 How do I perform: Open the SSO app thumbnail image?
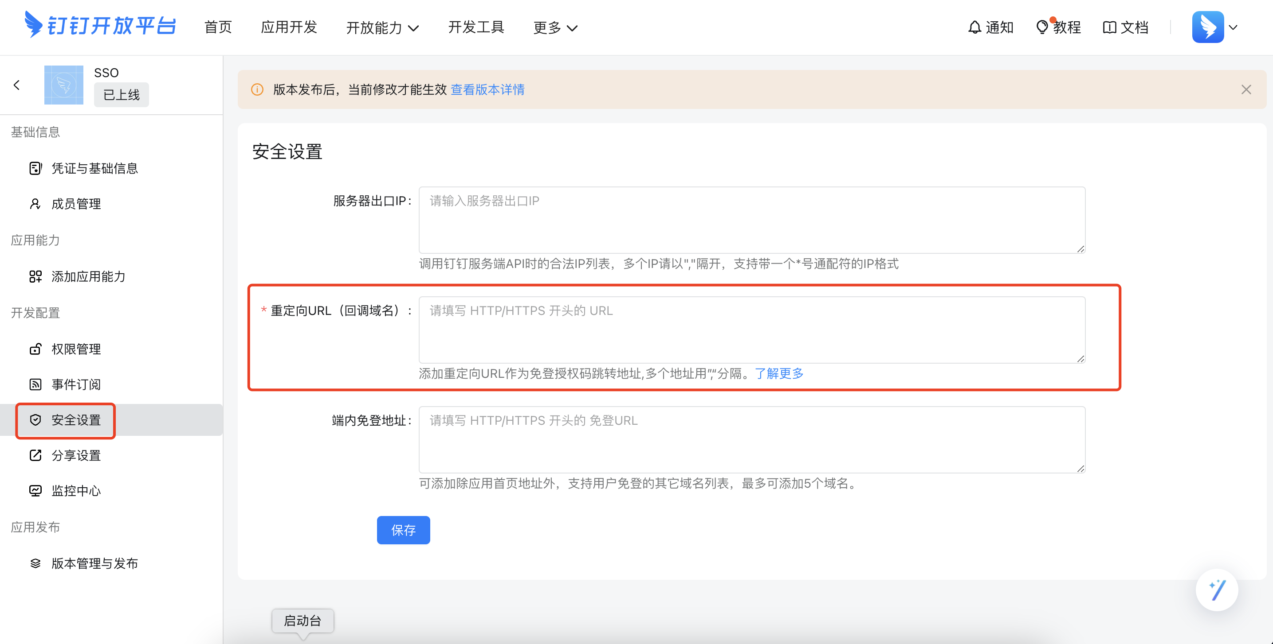click(64, 85)
